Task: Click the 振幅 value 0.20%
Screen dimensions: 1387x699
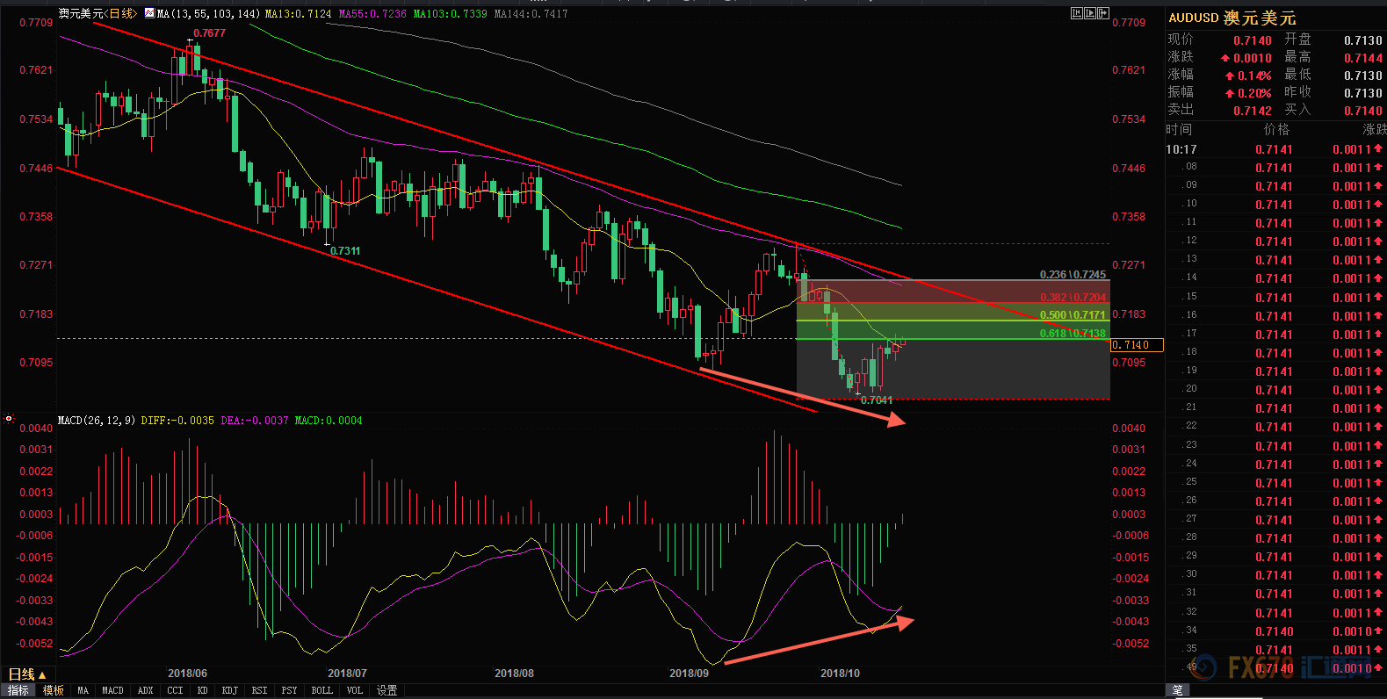Action: point(1254,93)
